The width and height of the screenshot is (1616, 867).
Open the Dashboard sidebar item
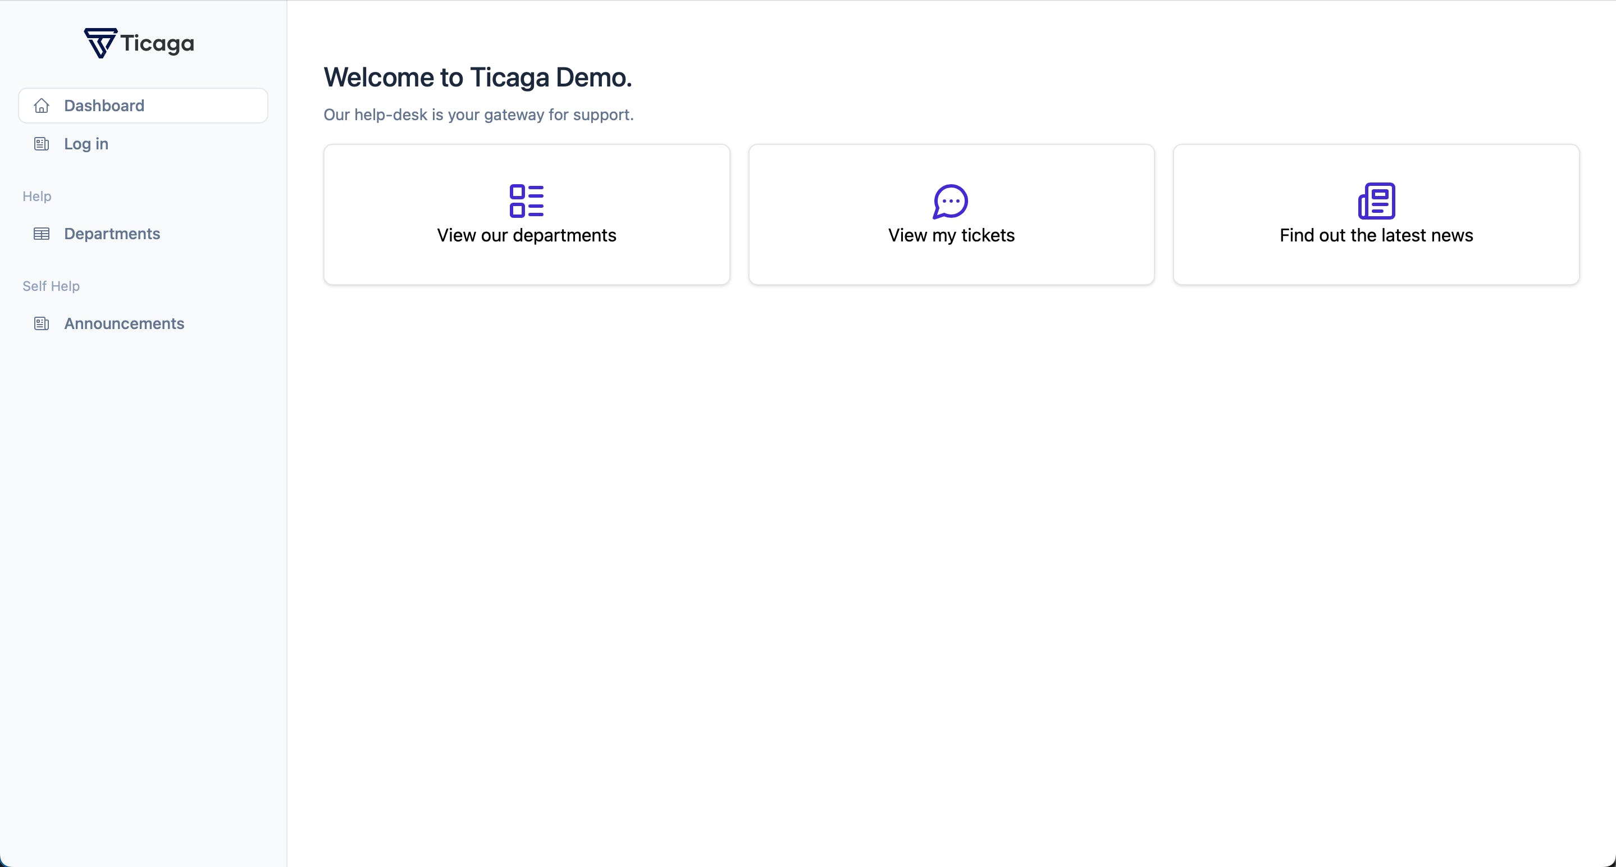click(104, 106)
